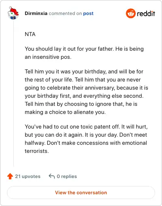The height and width of the screenshot is (206, 162).
Task: Open "View the conversation" button
Action: pos(81,193)
